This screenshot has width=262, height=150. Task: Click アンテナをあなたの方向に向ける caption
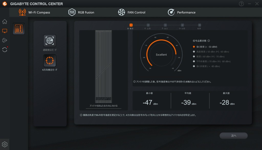click(x=103, y=106)
